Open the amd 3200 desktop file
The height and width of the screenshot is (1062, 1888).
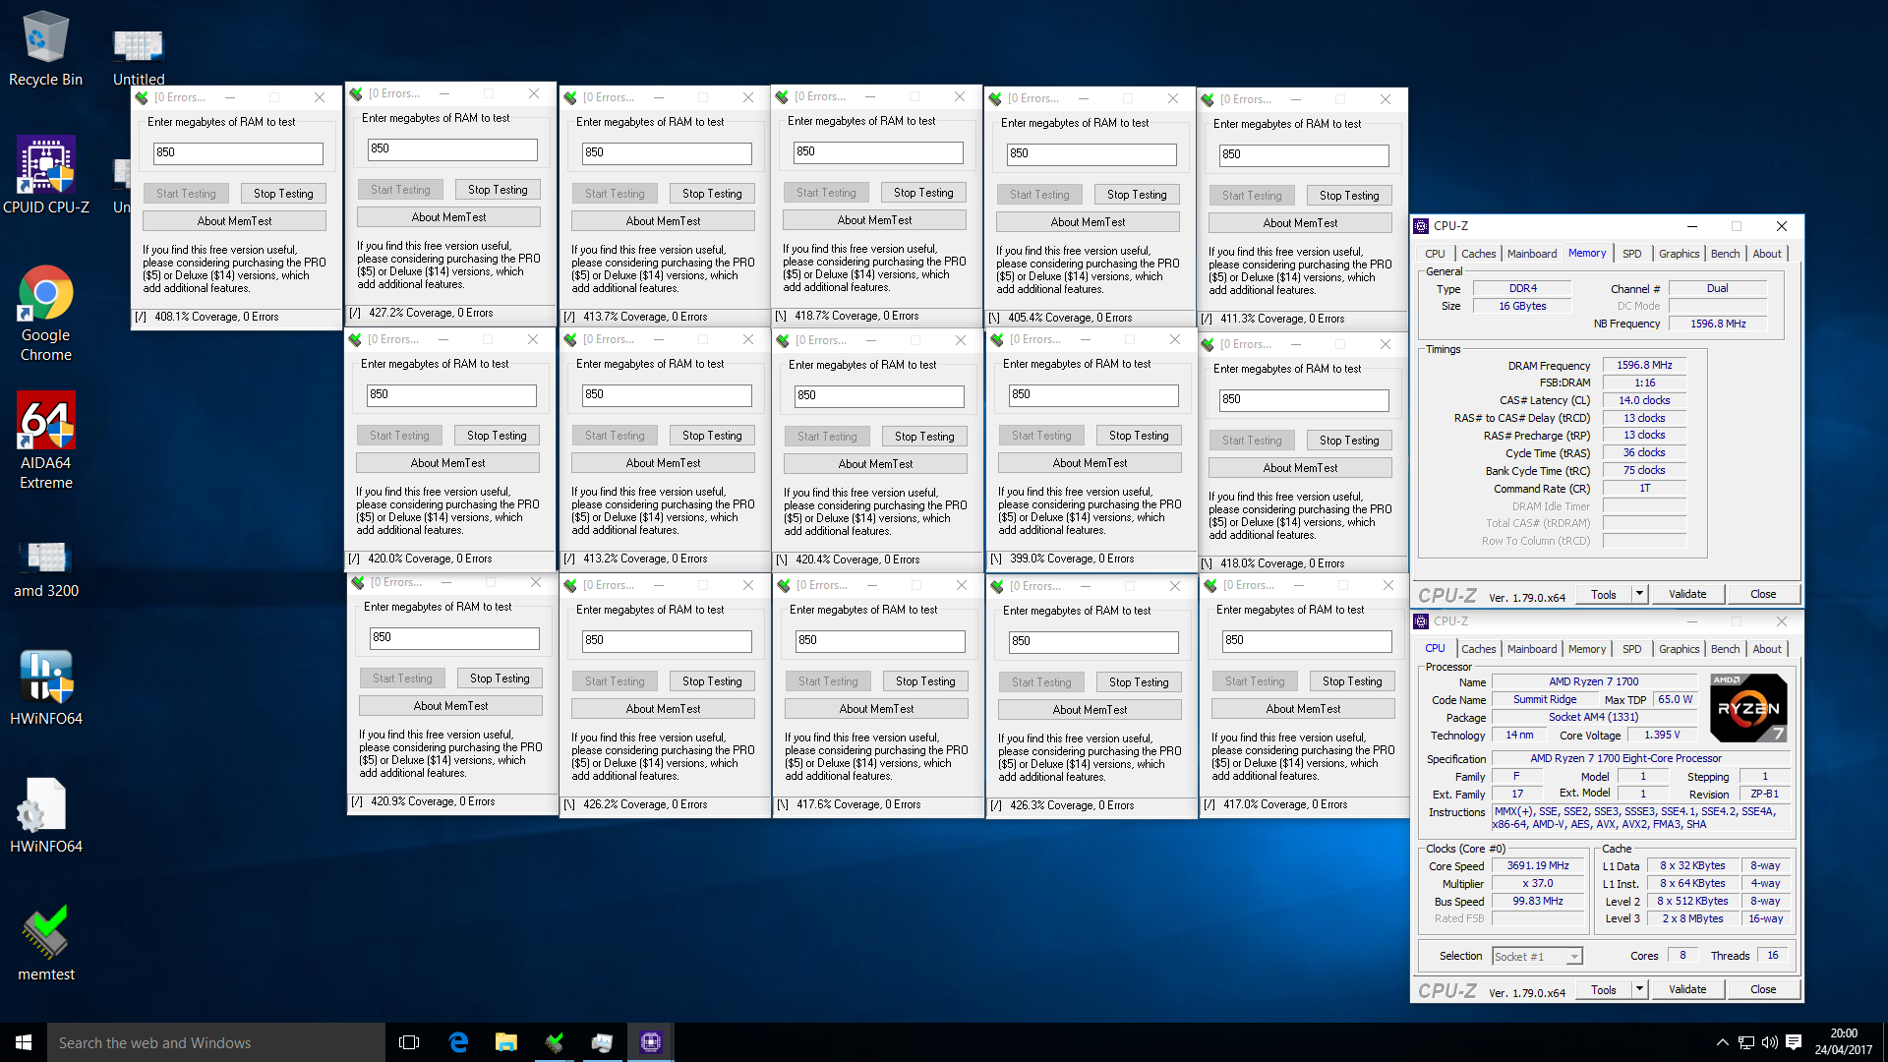point(45,570)
